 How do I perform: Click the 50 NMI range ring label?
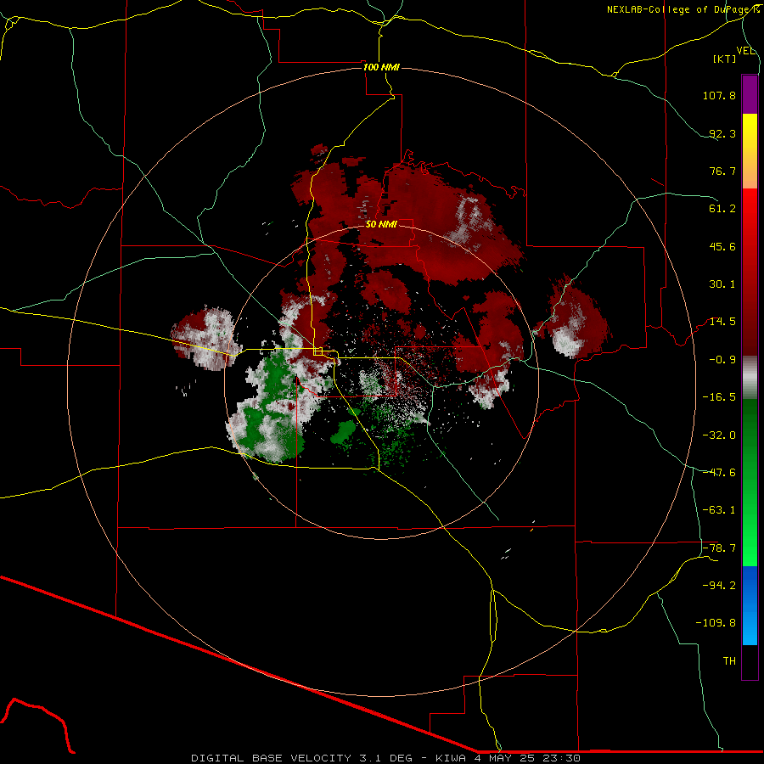(381, 224)
